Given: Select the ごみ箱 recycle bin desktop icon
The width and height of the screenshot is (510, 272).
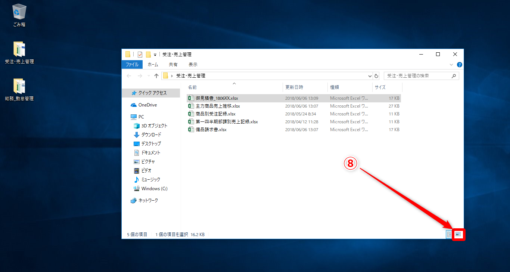Looking at the screenshot, I should point(19,15).
